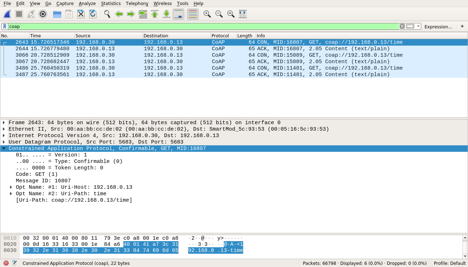Viewport: 468px width, 267px height.
Task: Restart the current capture
Action: pyautogui.click(x=31, y=14)
